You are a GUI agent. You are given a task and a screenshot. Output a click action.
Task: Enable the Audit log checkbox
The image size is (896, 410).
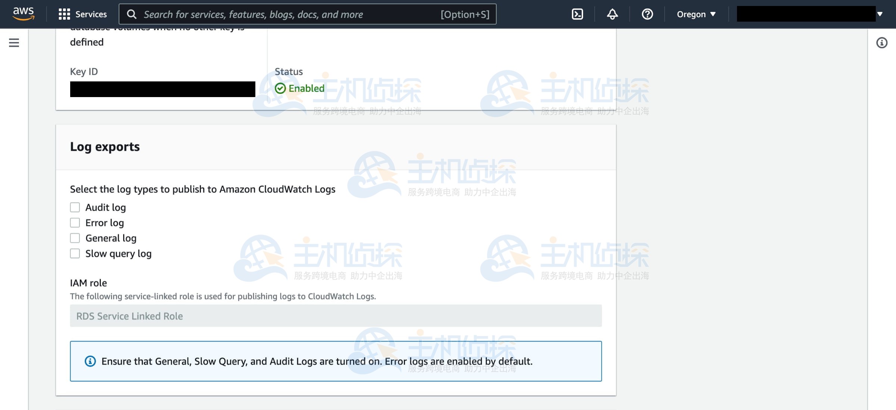point(75,207)
